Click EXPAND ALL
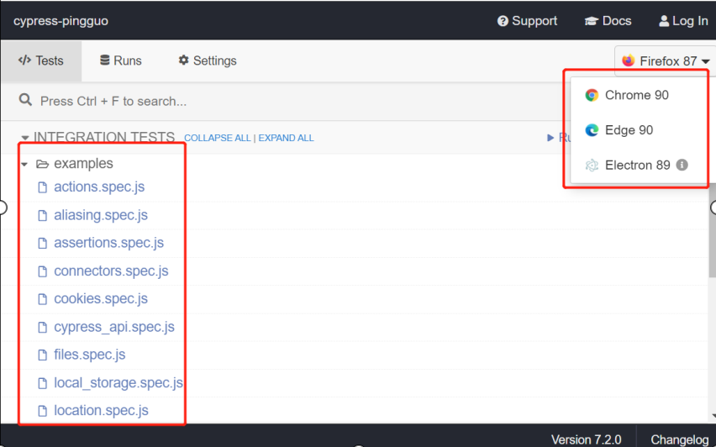716x447 pixels. [286, 138]
